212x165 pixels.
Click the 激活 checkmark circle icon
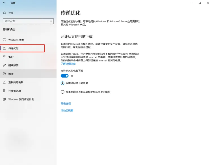[x=4, y=74]
